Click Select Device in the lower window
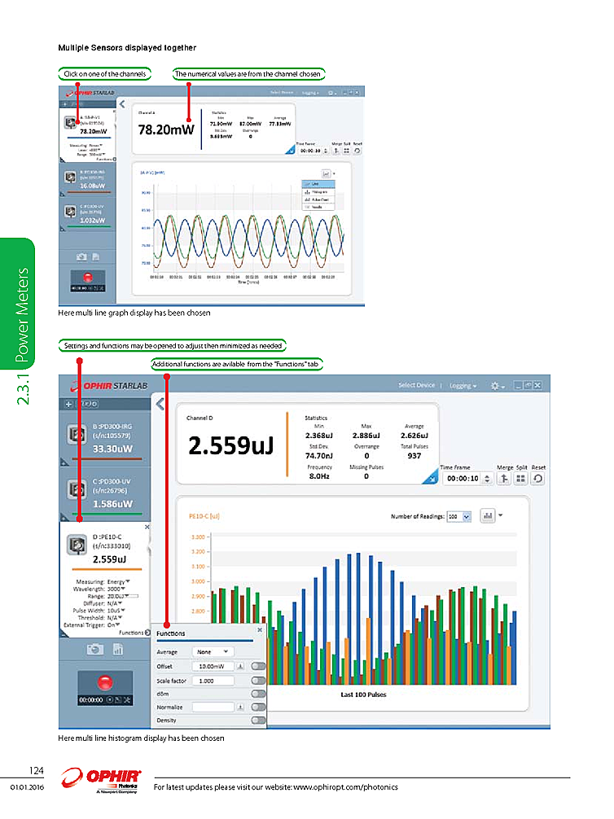614x819 pixels. click(416, 385)
